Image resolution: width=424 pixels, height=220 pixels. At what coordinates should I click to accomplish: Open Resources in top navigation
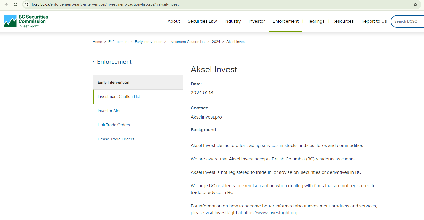pyautogui.click(x=343, y=21)
